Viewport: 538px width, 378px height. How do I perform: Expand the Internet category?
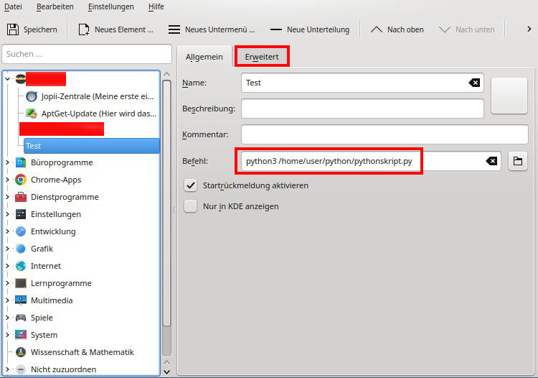8,266
